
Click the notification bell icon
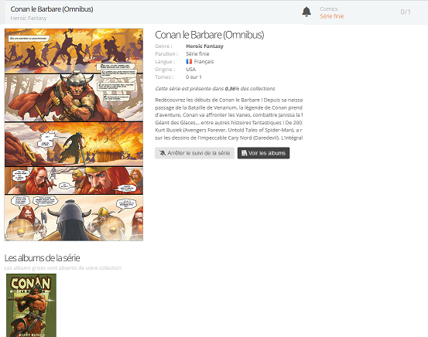[x=306, y=12]
